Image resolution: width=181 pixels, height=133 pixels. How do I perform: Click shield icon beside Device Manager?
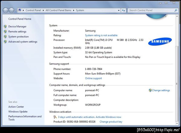pos(5,27)
